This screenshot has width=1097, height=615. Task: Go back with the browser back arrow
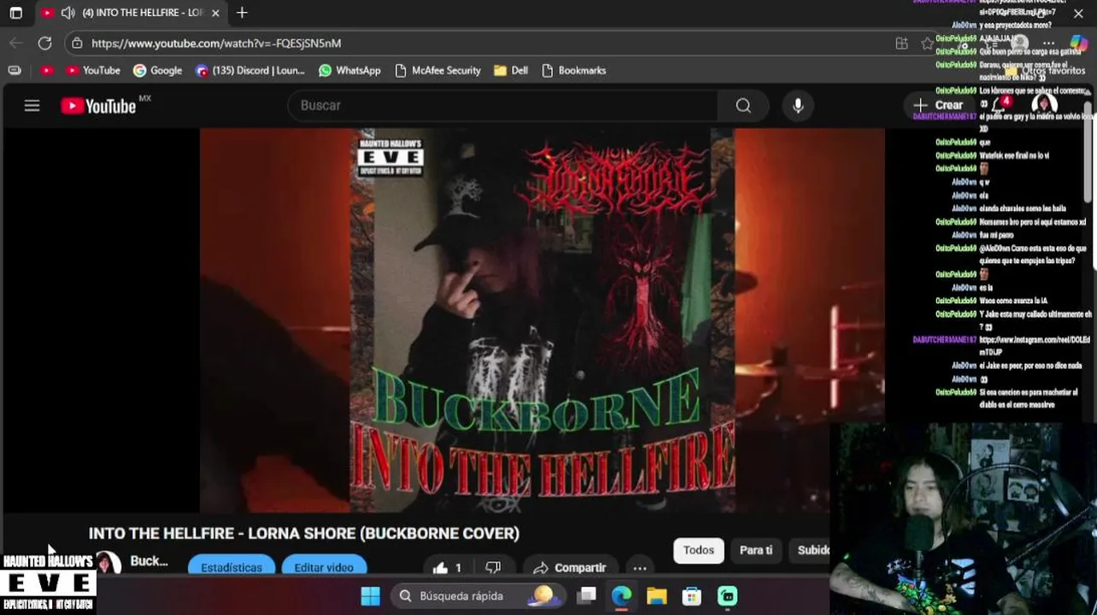(15, 43)
